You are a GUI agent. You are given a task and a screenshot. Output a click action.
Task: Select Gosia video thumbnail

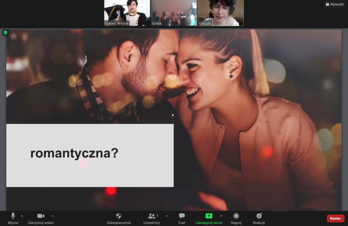pos(173,13)
